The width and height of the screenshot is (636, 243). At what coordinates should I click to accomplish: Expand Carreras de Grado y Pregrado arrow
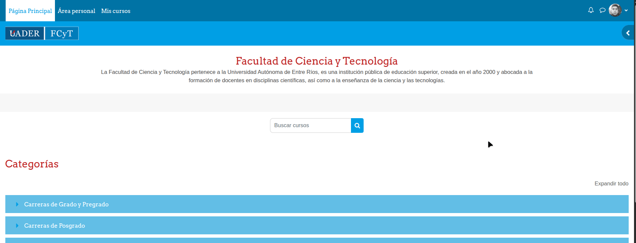[17, 204]
